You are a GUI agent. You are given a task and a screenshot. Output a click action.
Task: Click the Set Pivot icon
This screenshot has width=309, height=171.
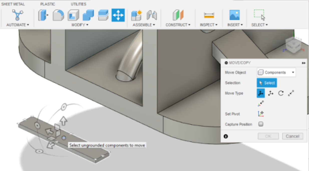tap(261, 114)
